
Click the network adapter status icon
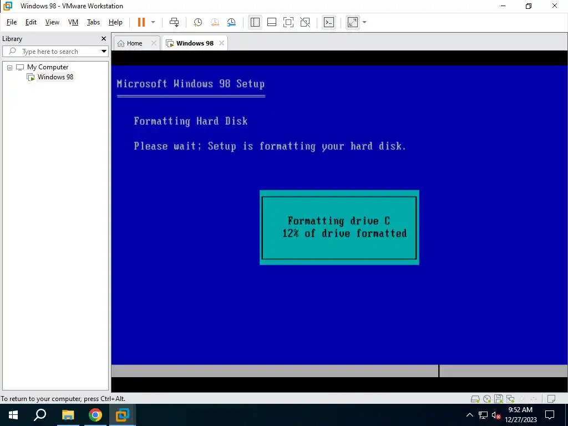510,399
